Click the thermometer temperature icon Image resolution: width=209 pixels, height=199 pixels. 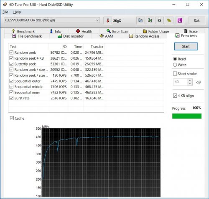coord(107,20)
